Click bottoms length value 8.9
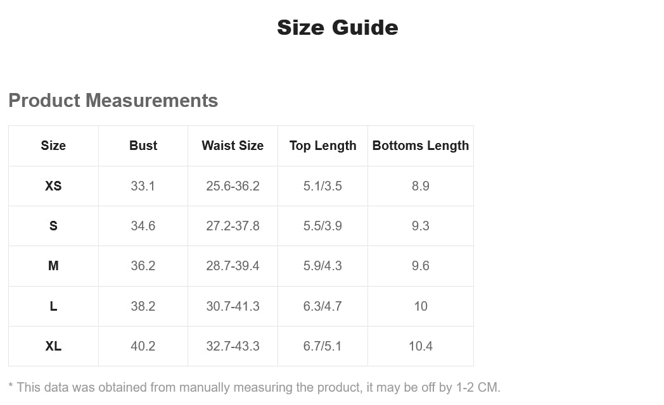This screenshot has width=664, height=405. 421,186
